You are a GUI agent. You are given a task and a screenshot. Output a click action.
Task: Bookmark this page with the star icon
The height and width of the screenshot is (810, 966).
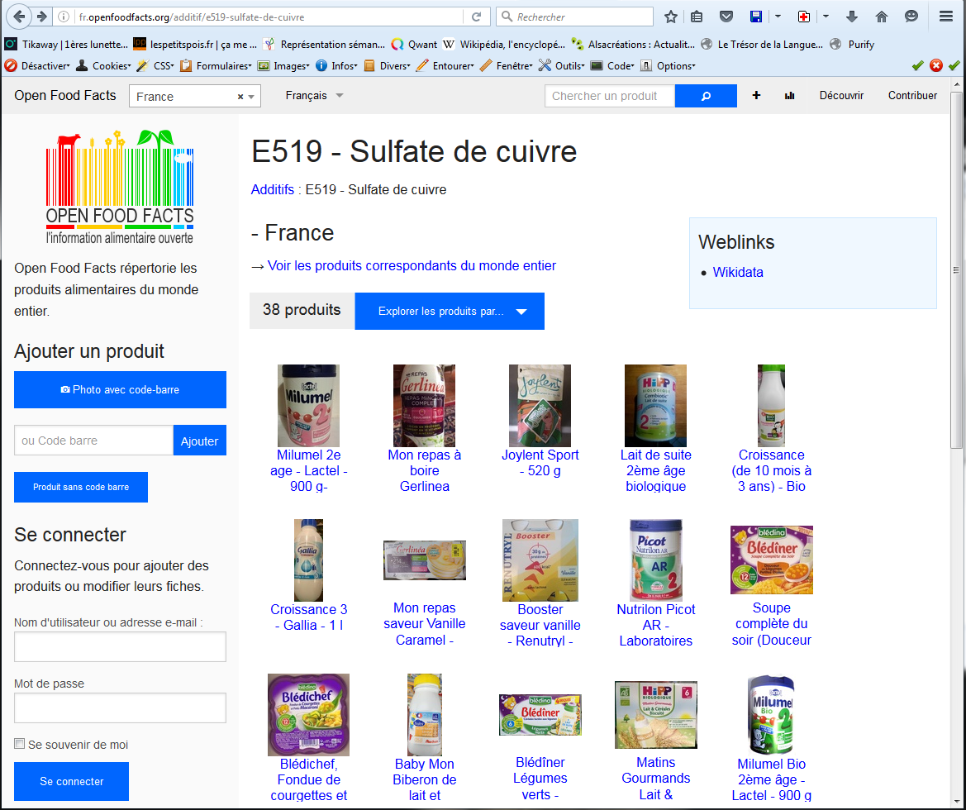coord(671,17)
